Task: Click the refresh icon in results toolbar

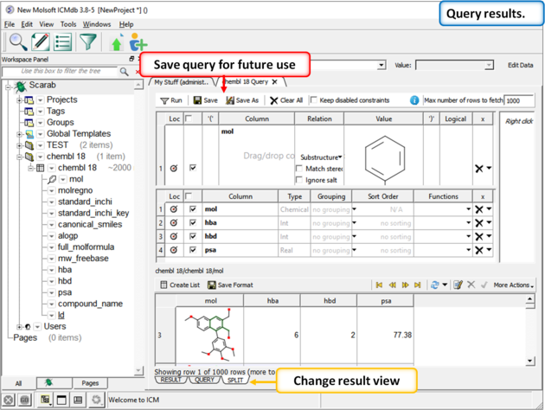Action: point(434,285)
